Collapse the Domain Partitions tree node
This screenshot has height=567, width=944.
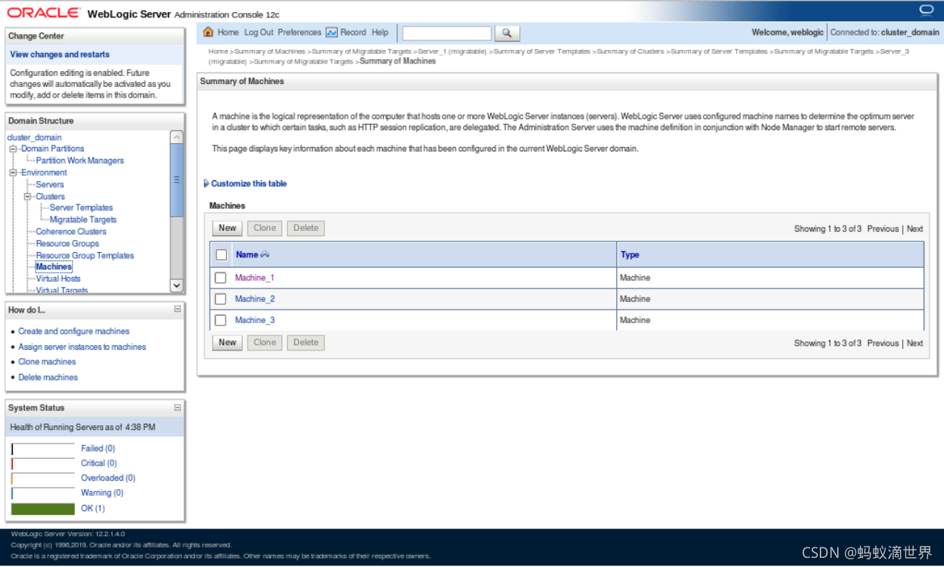coord(13,149)
